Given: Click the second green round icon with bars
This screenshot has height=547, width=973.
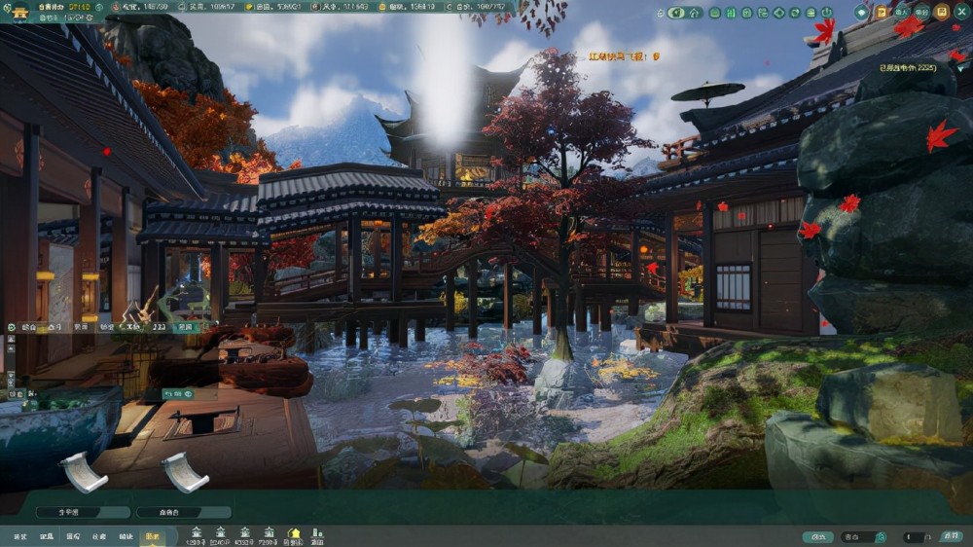Looking at the screenshot, I should click(x=731, y=13).
